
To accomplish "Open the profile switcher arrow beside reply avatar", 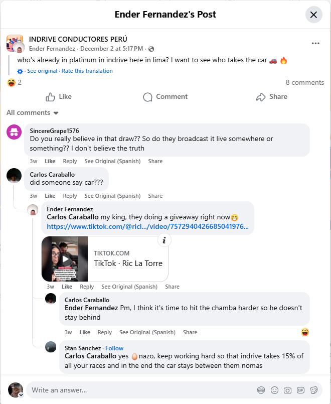I will [21, 395].
